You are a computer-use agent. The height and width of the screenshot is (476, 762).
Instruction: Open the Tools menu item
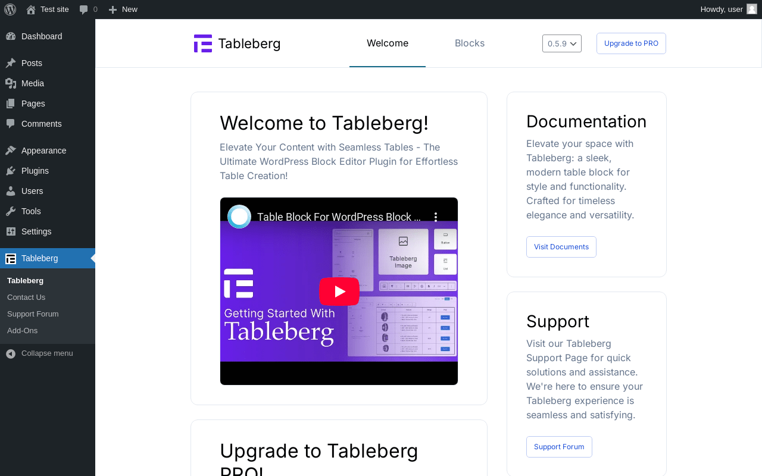pos(48,211)
